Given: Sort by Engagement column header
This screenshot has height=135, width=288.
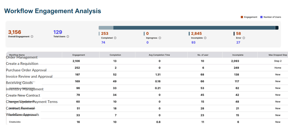Looking at the screenshot, I should pyautogui.click(x=79, y=55).
